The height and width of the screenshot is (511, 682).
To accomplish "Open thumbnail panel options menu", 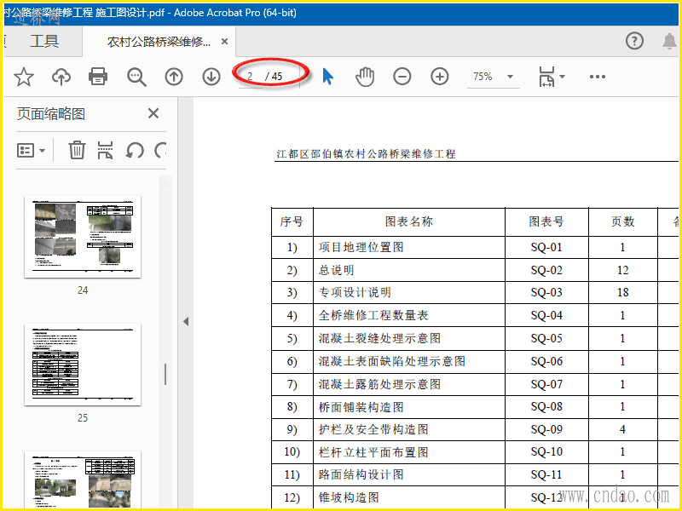I will point(31,151).
